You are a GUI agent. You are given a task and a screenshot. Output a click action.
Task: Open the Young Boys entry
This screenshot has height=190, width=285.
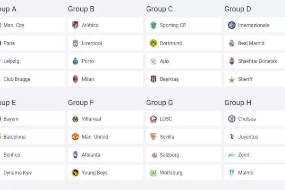[95, 173]
